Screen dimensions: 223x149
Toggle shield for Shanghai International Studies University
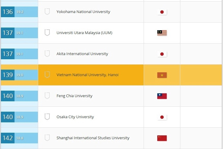tap(47, 138)
